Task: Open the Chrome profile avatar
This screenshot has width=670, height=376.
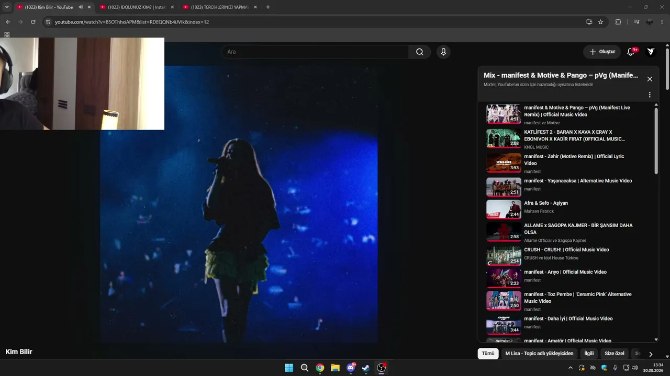Action: tap(650, 22)
